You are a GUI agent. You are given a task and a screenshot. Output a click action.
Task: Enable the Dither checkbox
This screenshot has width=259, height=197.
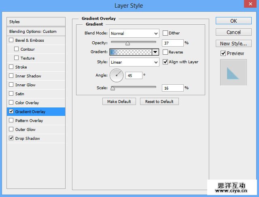166,33
